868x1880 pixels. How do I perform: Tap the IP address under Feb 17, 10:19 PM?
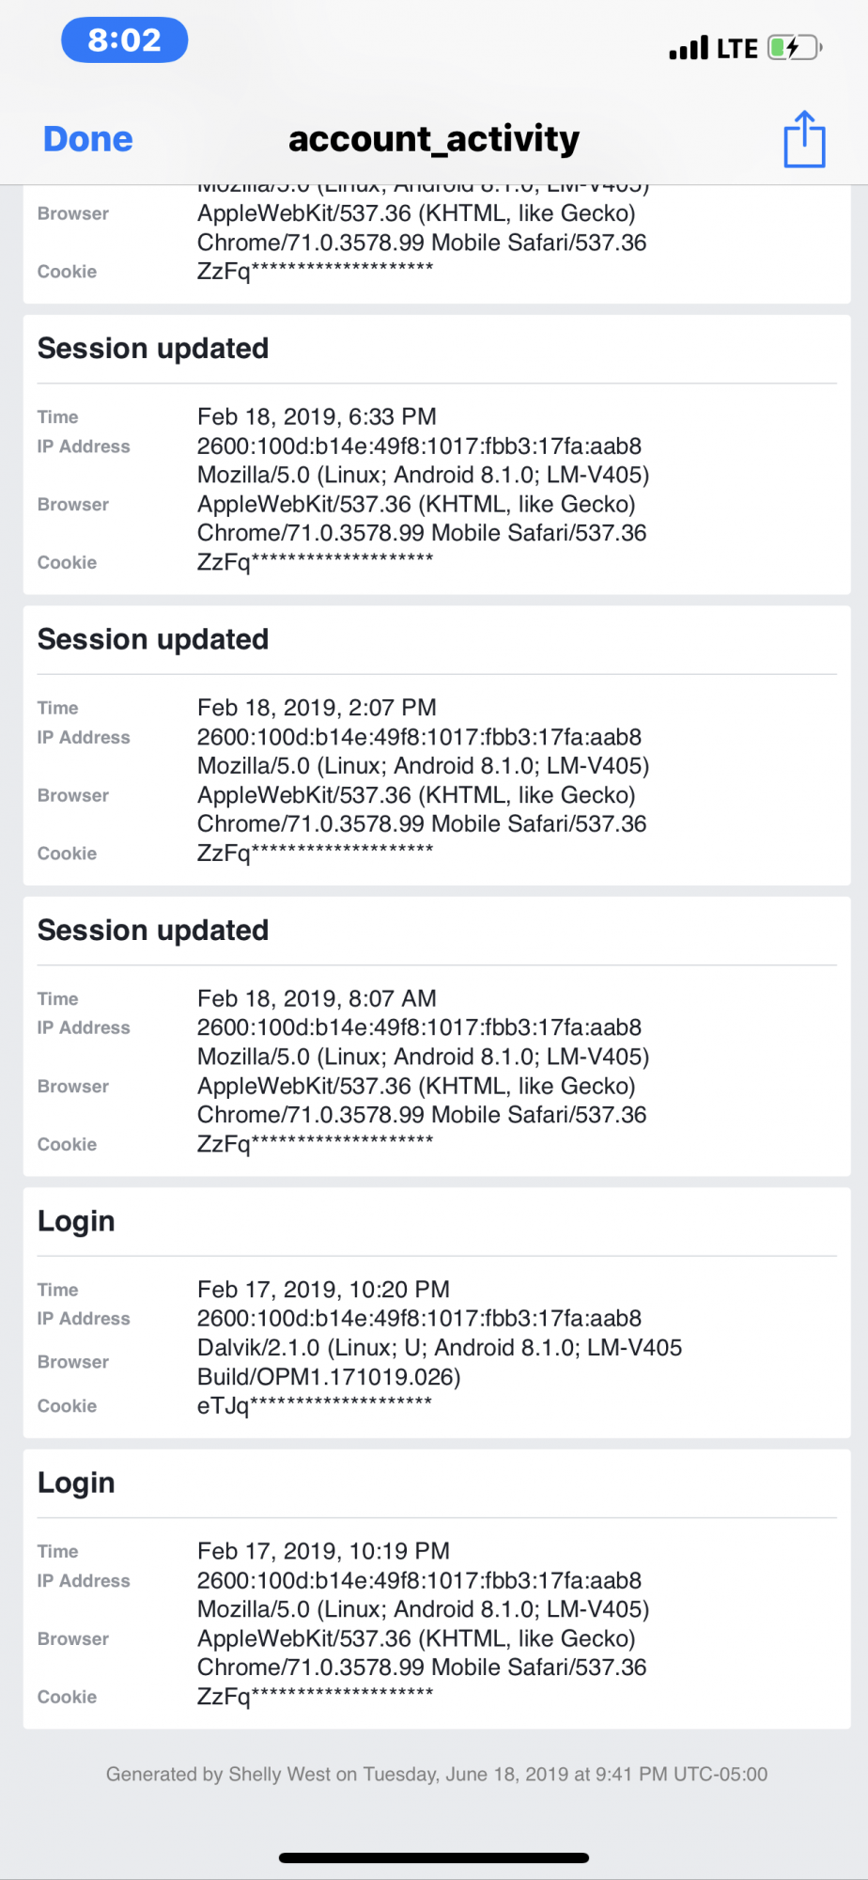[x=419, y=1580]
